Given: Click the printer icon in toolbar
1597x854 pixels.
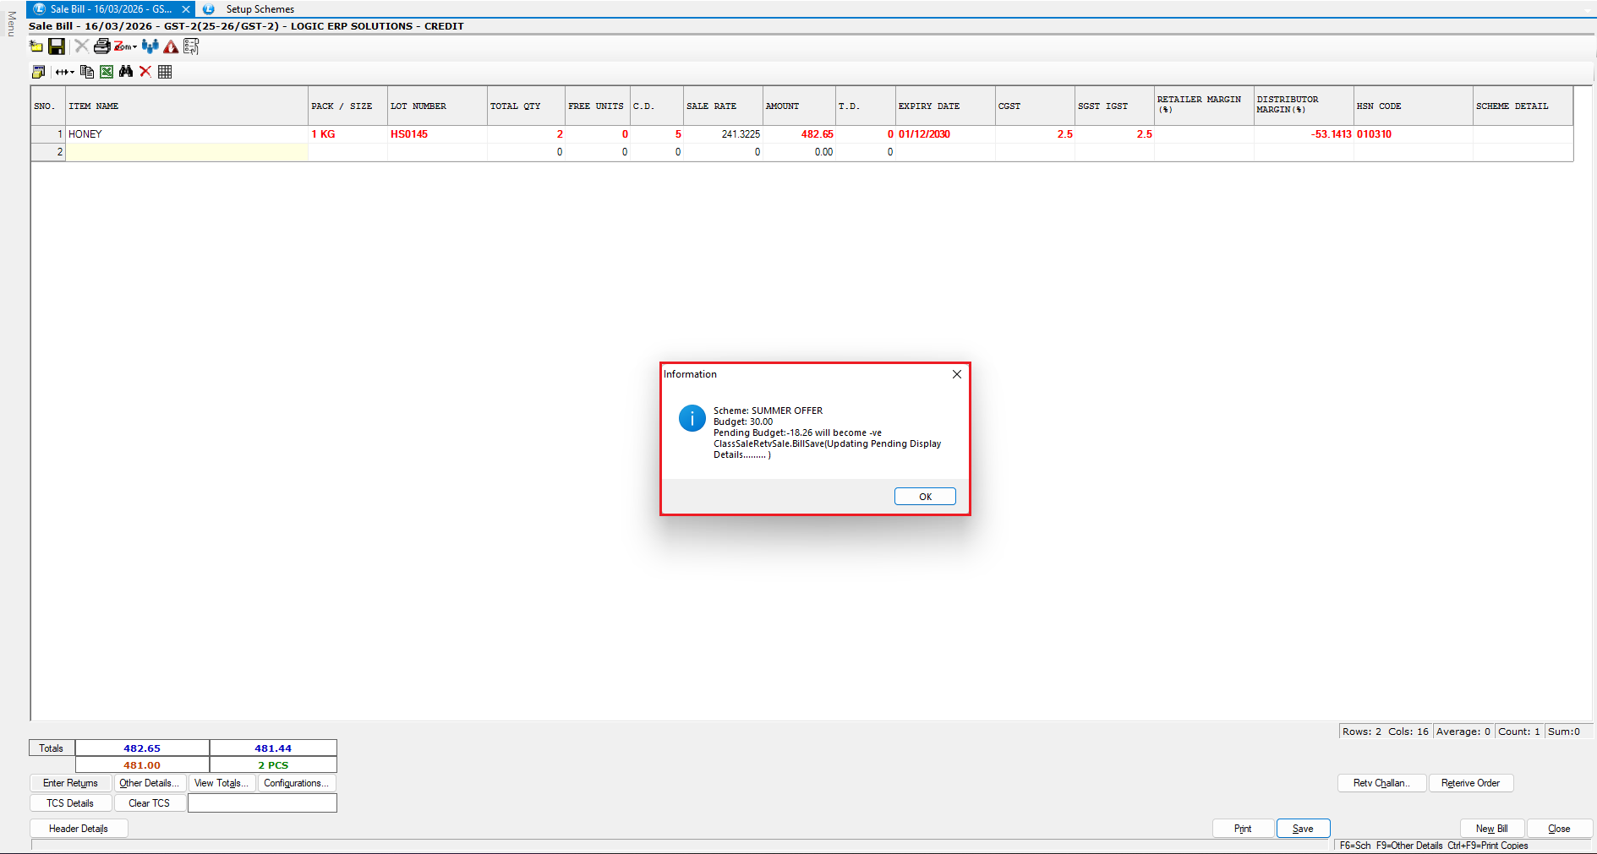Looking at the screenshot, I should [x=101, y=46].
